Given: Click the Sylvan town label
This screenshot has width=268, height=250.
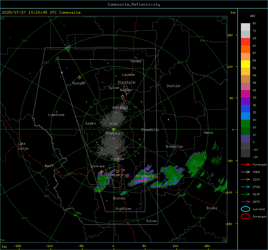Looking at the screenshot, I should tap(114, 88).
